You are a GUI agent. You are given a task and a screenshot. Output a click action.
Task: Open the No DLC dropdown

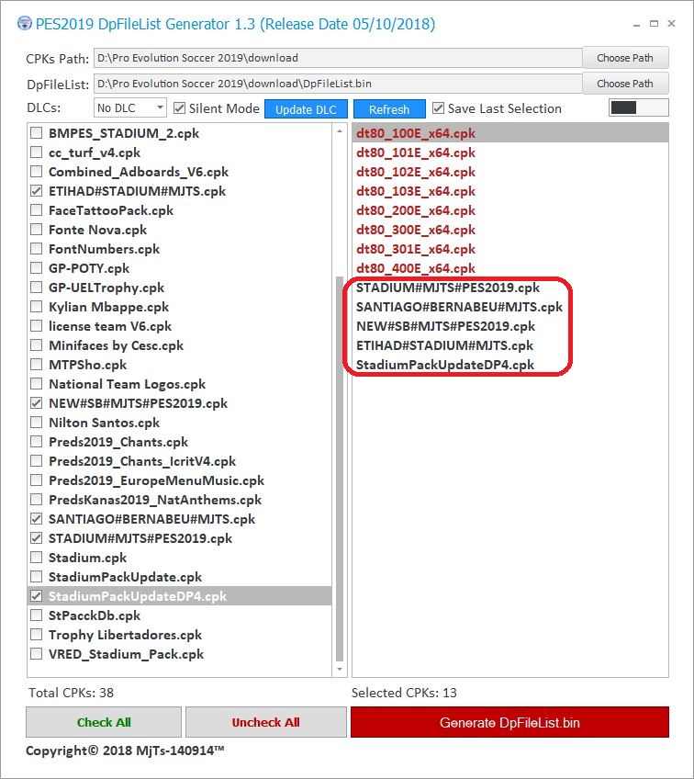pyautogui.click(x=130, y=107)
